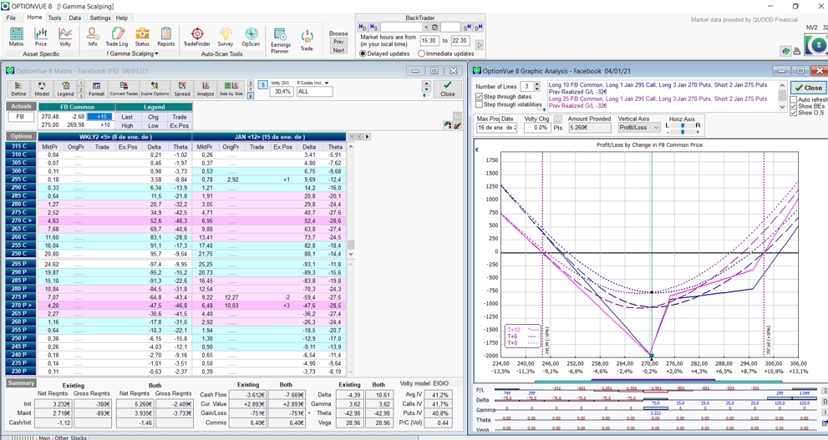Open the Help ribbon tab

[122, 18]
